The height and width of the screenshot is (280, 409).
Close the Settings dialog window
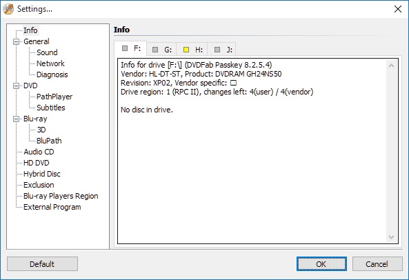click(398, 9)
